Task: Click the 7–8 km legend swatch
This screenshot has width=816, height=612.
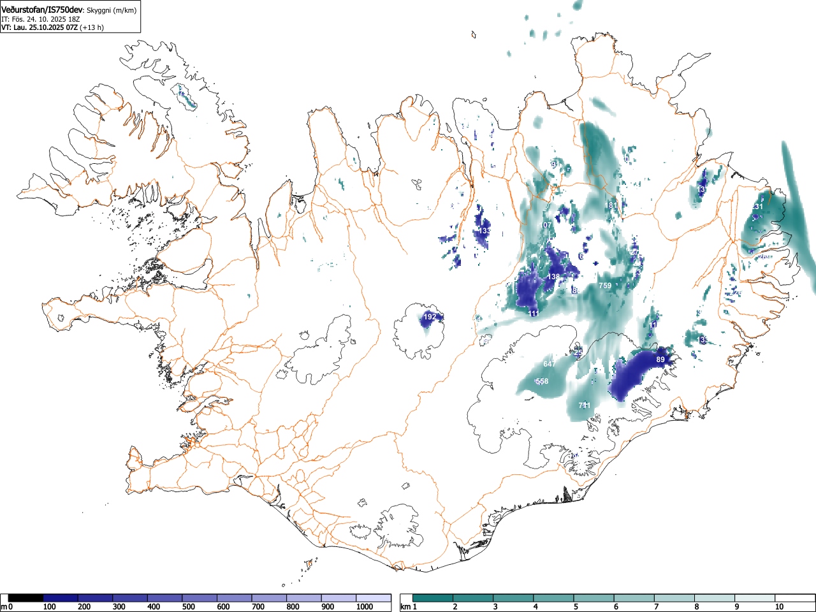Action: point(674,598)
